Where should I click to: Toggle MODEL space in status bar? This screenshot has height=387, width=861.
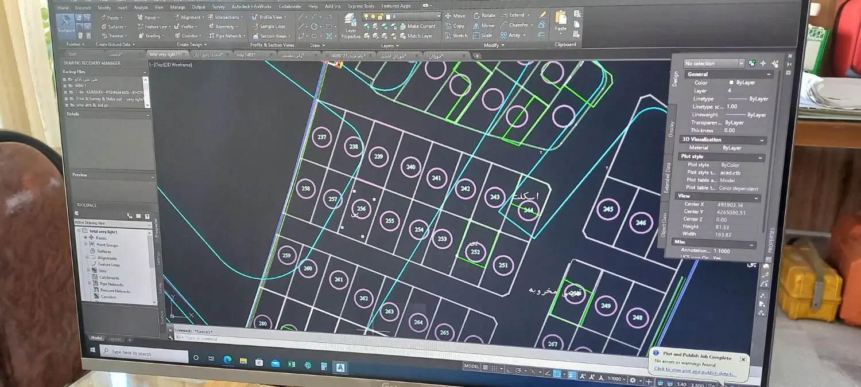tap(471, 366)
